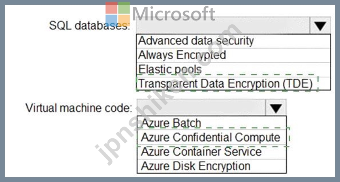This screenshot has height=182, width=340.
Task: Click the blue square of Microsoft logo
Action: click(x=111, y=20)
